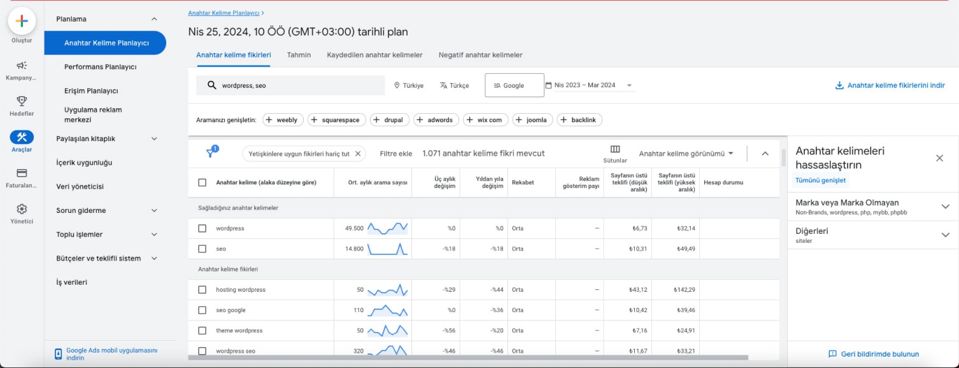959x368 pixels.
Task: Expand Toplu işlemler menu
Action: (x=154, y=235)
